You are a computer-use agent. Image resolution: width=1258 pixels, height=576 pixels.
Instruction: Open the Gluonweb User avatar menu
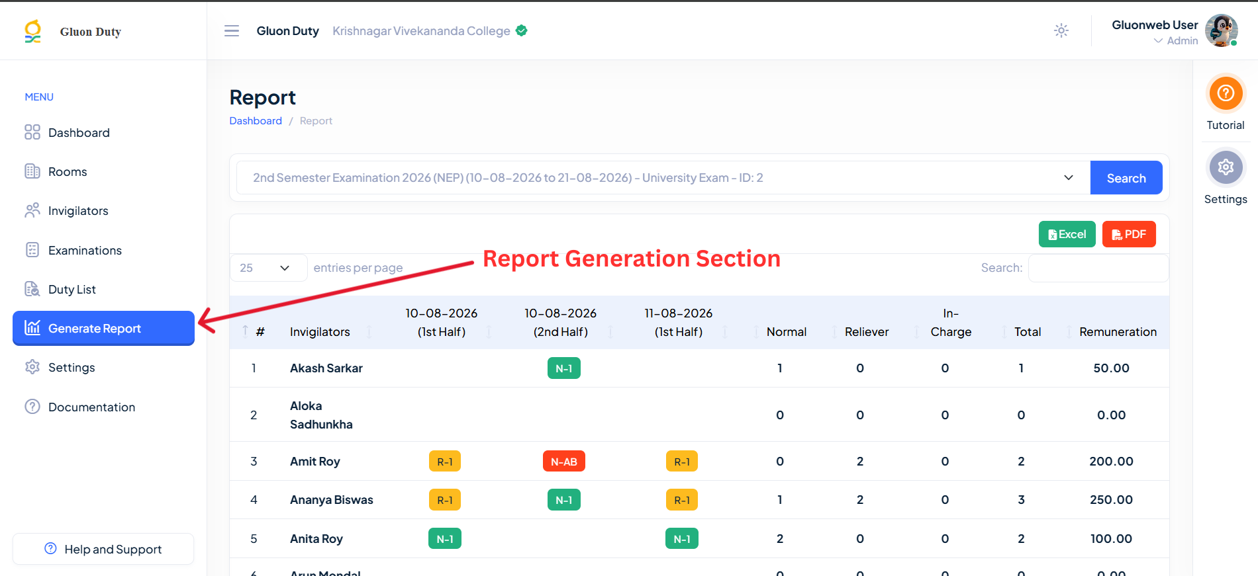(1222, 30)
